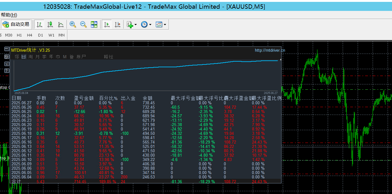Switch chart to candlesticks style
The width and height of the screenshot is (392, 194).
50,24
